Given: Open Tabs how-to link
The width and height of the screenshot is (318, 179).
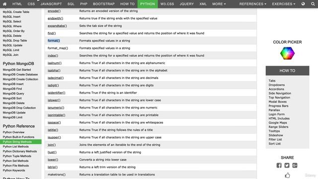Looking at the screenshot, I should 272,81.
